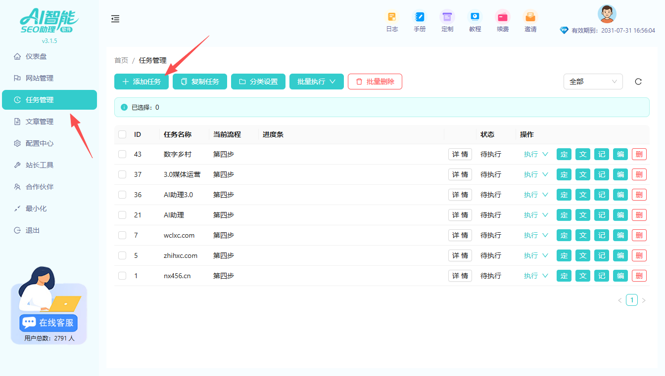The height and width of the screenshot is (376, 665).
Task: Go to 文章管理 in the sidebar
Action: pos(40,122)
